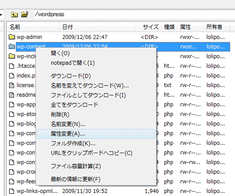Click txt type in license row

[168, 85]
